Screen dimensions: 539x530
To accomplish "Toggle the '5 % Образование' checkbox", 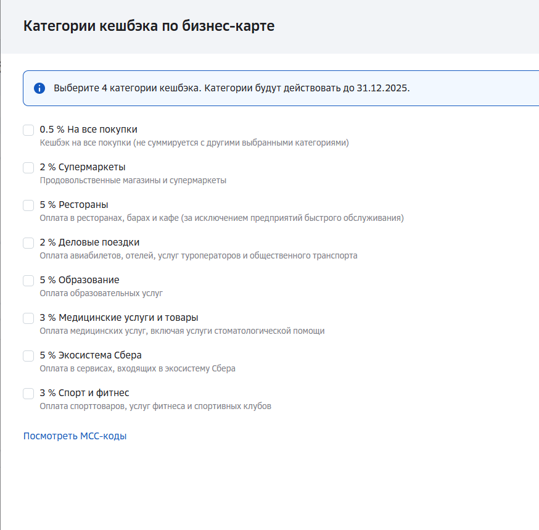I will [28, 281].
